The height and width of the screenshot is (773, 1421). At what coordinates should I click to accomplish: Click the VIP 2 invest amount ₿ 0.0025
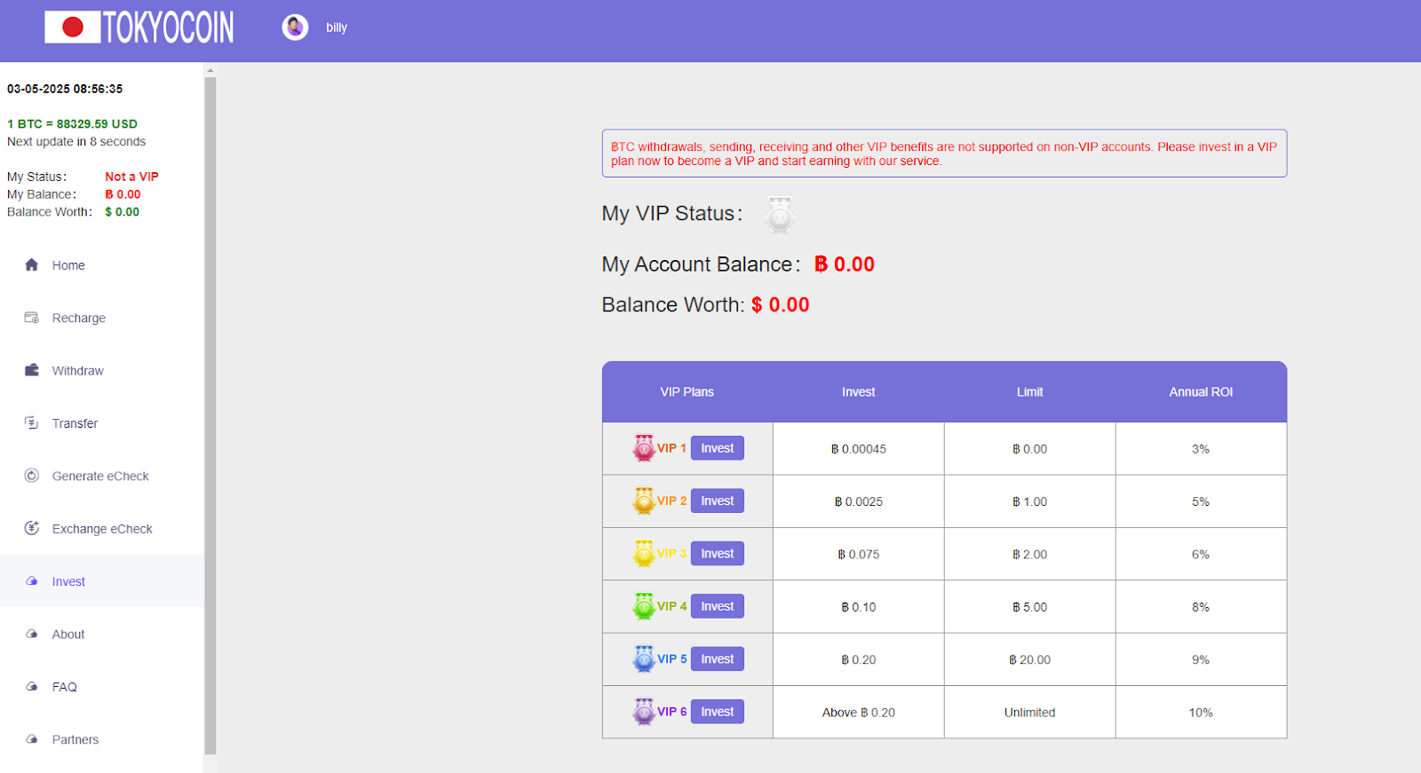tap(859, 501)
